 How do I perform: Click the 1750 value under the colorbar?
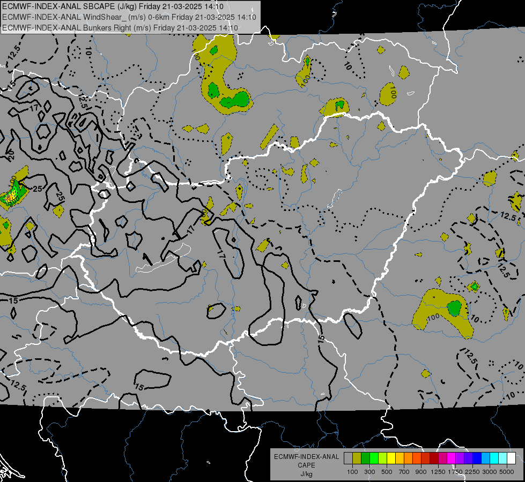(455, 472)
